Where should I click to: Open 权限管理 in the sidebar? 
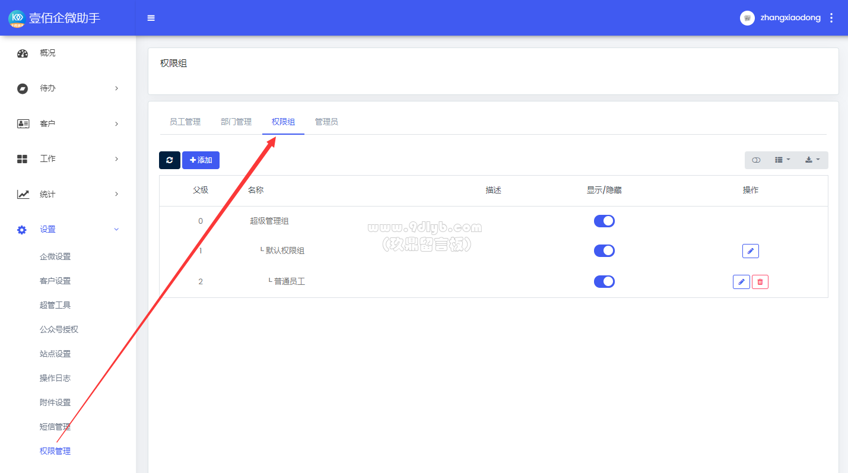[55, 451]
